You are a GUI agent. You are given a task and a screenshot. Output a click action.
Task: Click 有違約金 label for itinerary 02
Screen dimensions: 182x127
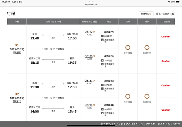[x=147, y=102]
